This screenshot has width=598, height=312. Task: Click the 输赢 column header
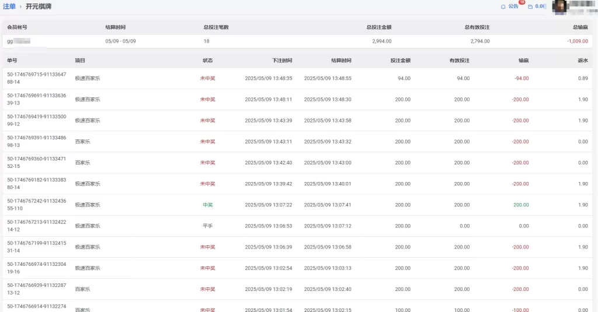(x=524, y=60)
